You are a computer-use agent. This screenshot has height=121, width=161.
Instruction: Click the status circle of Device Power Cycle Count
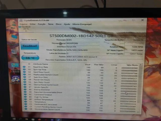pos(25,84)
